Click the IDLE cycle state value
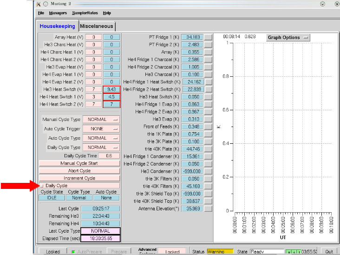Screen dimensions: 340x255 (52, 198)
